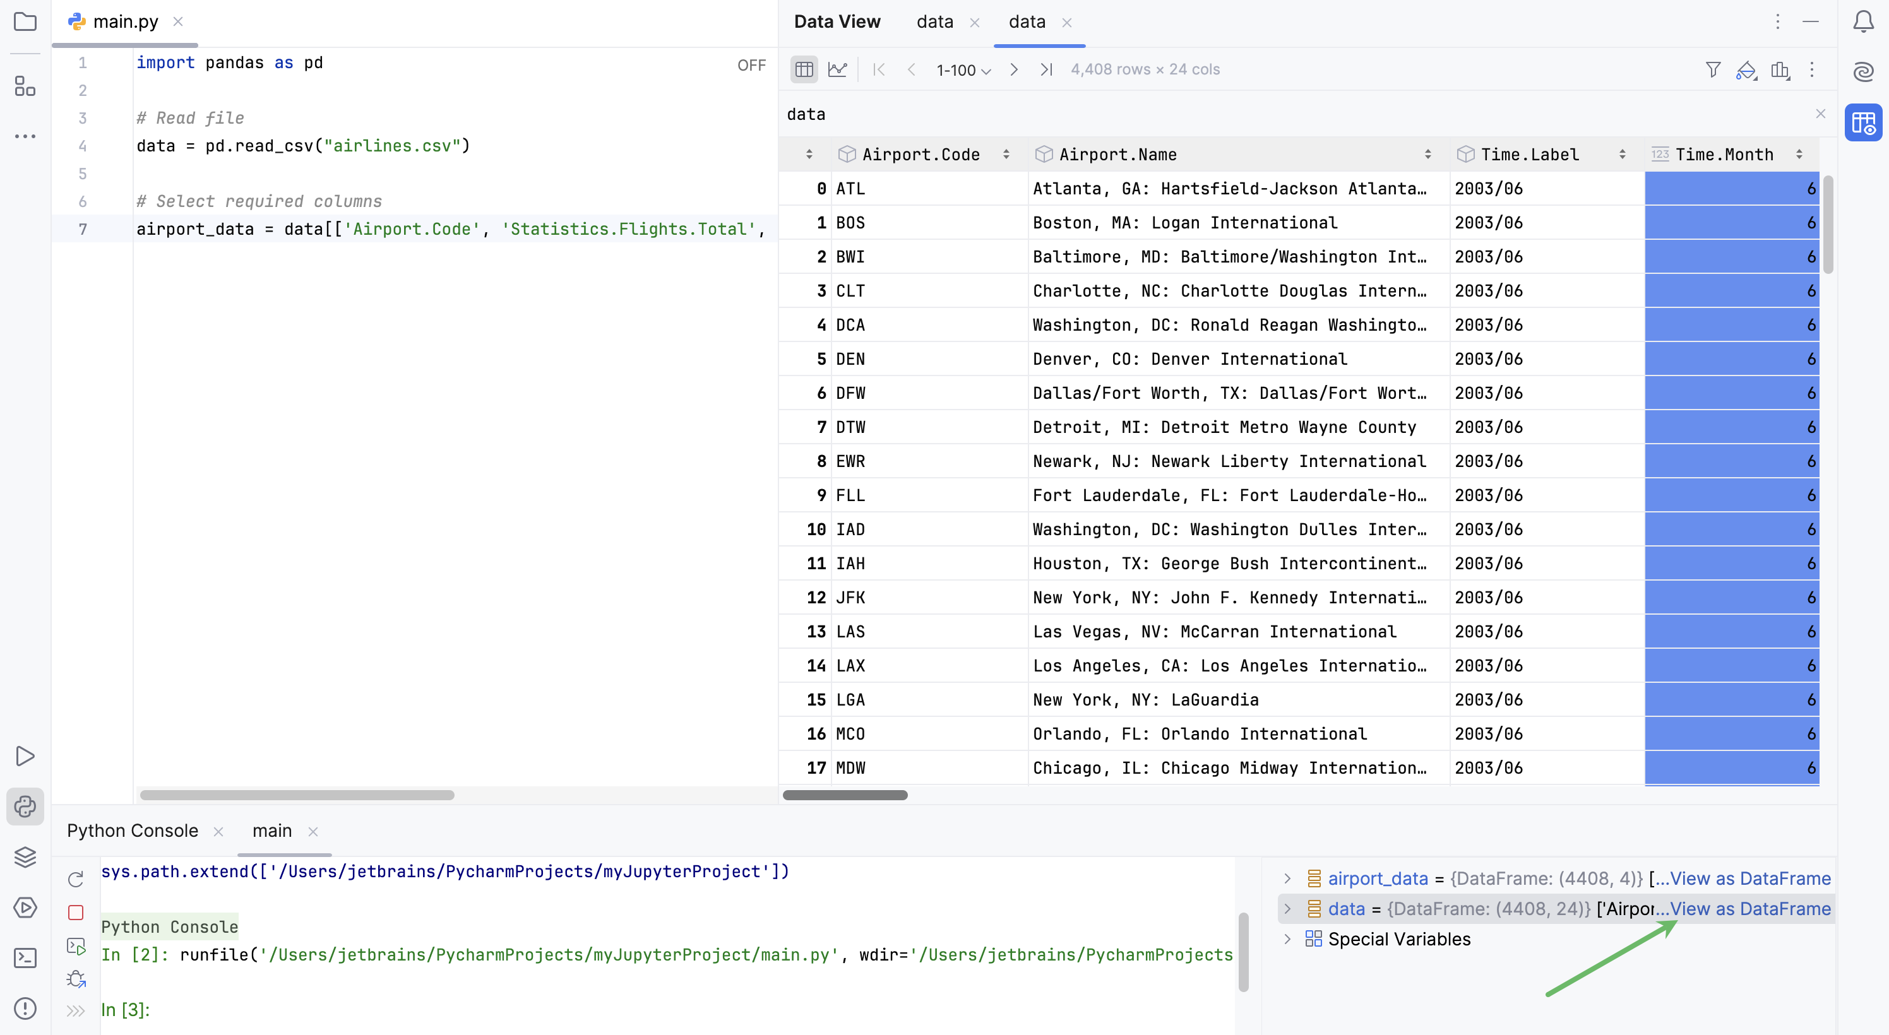Rerun the Python Console with the restart icon
The image size is (1889, 1035).
click(x=76, y=879)
